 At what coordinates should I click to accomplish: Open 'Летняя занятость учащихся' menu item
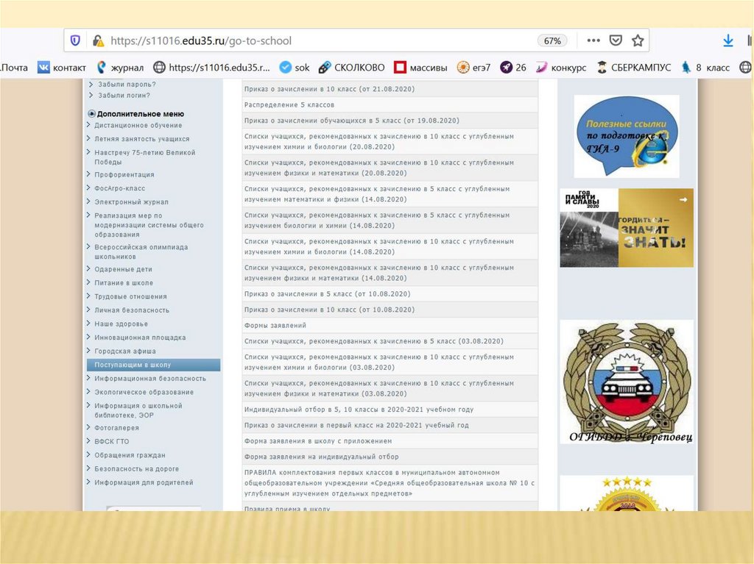[142, 139]
